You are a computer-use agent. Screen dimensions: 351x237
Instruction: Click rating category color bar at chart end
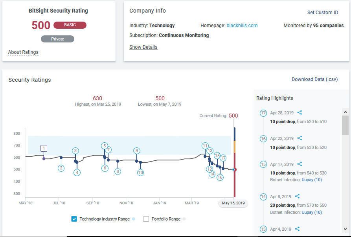(235, 162)
